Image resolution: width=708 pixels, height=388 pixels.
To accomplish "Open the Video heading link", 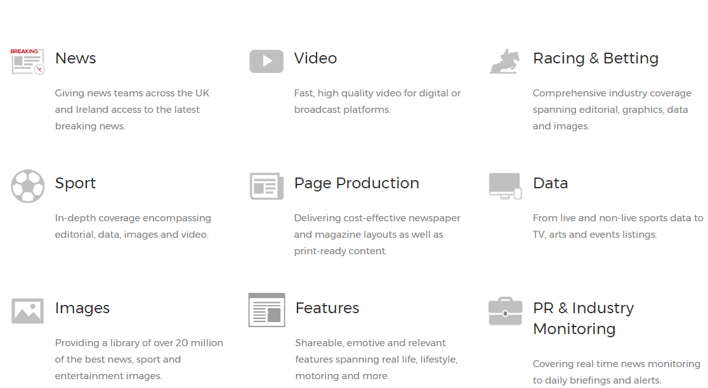I will (x=315, y=58).
